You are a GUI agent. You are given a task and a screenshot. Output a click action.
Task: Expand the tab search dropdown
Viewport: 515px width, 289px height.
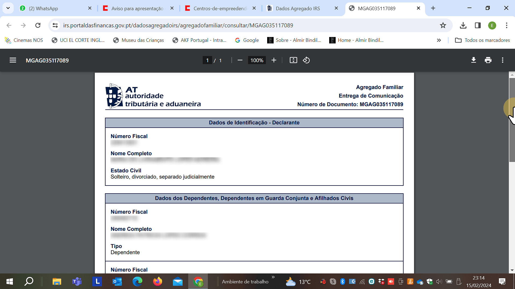(x=8, y=8)
